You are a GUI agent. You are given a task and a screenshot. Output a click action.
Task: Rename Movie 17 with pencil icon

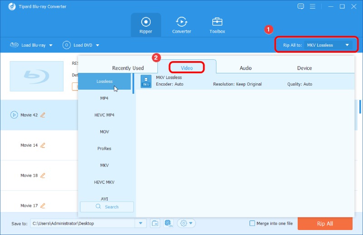tap(43, 206)
